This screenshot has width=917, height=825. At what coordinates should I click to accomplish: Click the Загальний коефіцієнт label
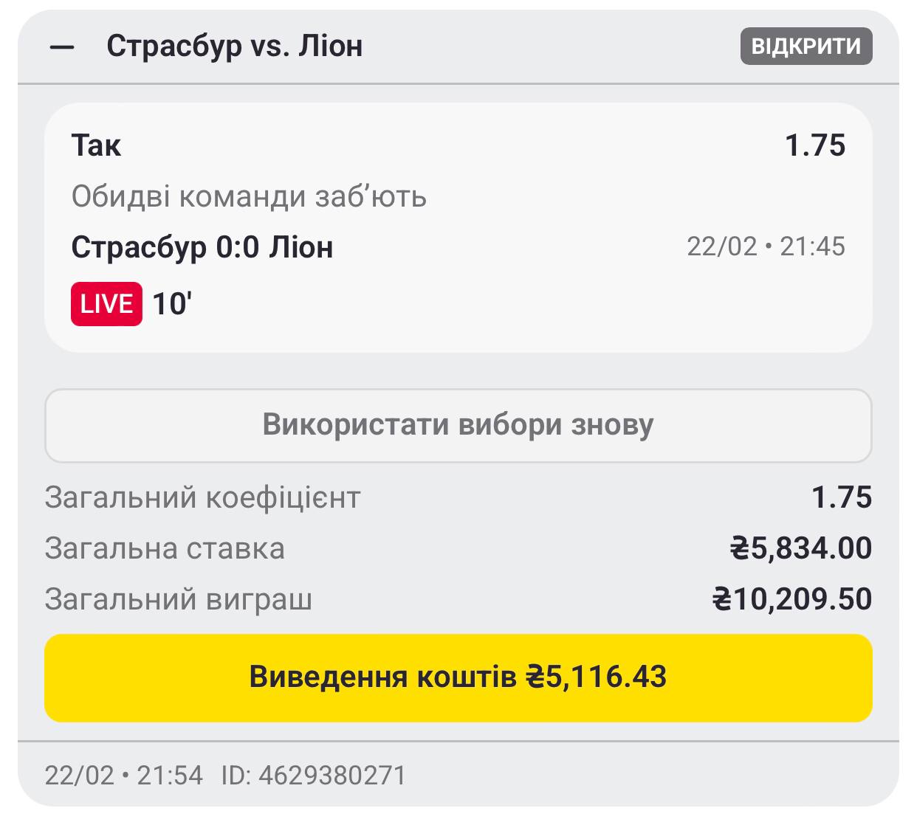coord(202,498)
